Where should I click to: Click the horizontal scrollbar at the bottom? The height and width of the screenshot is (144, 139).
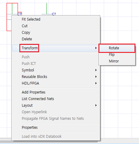49,142
